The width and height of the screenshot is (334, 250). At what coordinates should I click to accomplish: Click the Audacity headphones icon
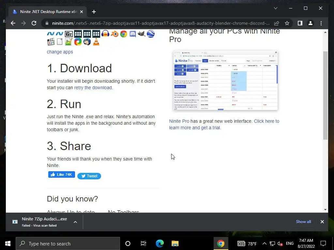tap(105, 34)
